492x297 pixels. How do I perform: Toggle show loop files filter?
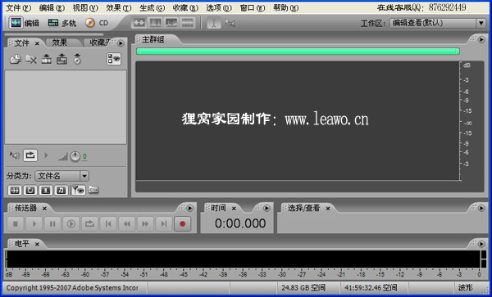30,190
